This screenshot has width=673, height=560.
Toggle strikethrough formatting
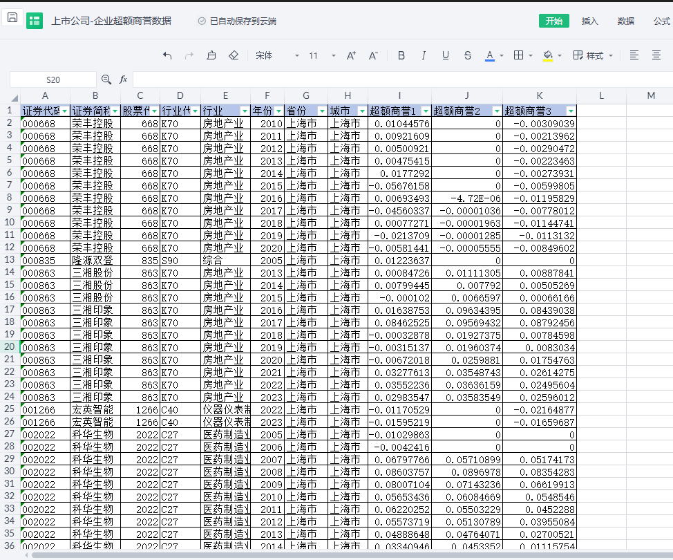(468, 55)
